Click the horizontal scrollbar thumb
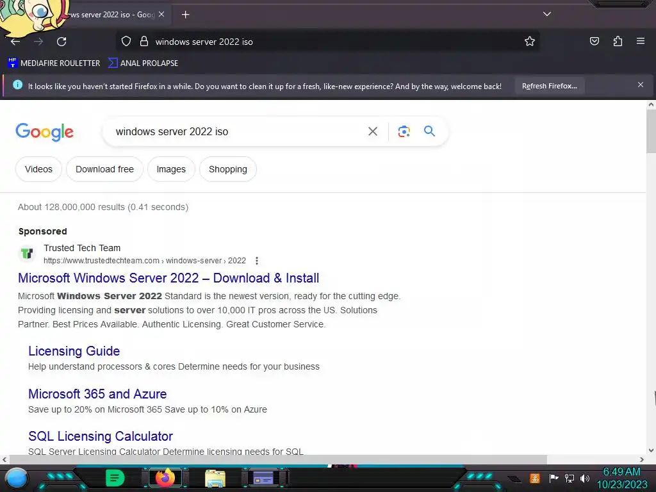This screenshot has width=656, height=492. (x=277, y=459)
